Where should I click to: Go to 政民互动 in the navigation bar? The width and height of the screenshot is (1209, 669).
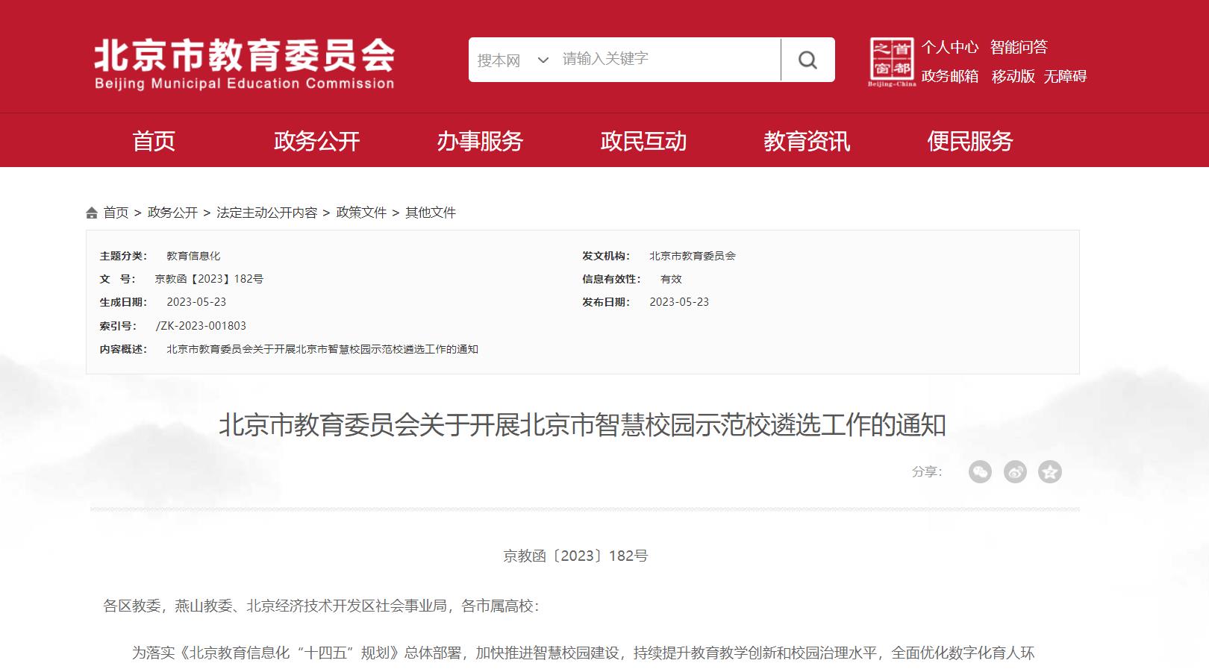[x=643, y=141]
